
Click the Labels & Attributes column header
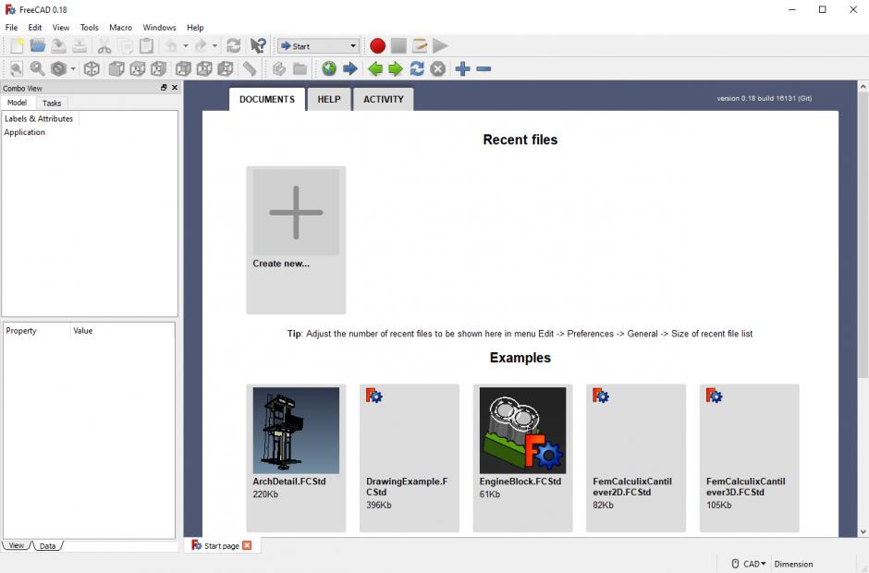point(39,118)
